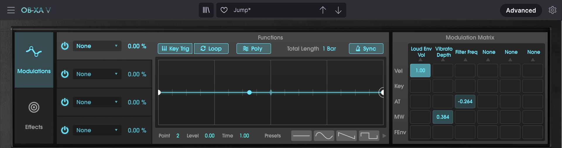The height and width of the screenshot is (148, 562).
Task: Open second modulation destination None dropdown
Action: click(97, 74)
